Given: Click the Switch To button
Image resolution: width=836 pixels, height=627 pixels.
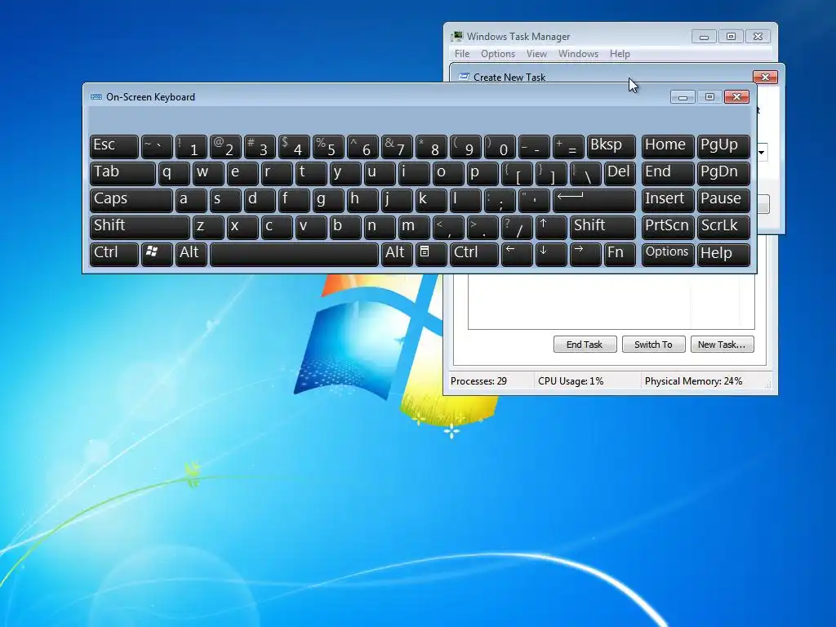Looking at the screenshot, I should [653, 345].
